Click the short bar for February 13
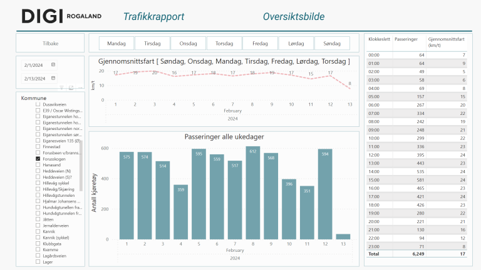The image size is (481, 270). (x=343, y=237)
